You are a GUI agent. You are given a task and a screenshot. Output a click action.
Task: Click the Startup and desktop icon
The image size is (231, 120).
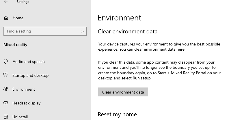click(x=6, y=75)
